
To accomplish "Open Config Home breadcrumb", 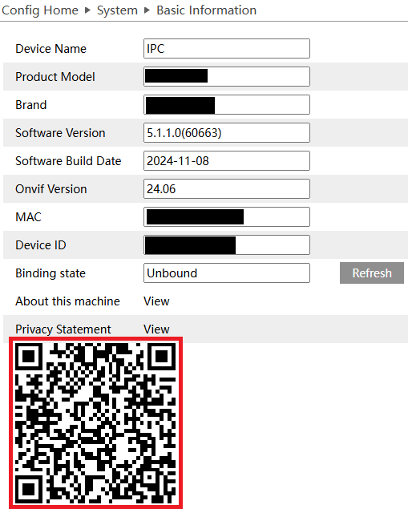I will point(40,10).
